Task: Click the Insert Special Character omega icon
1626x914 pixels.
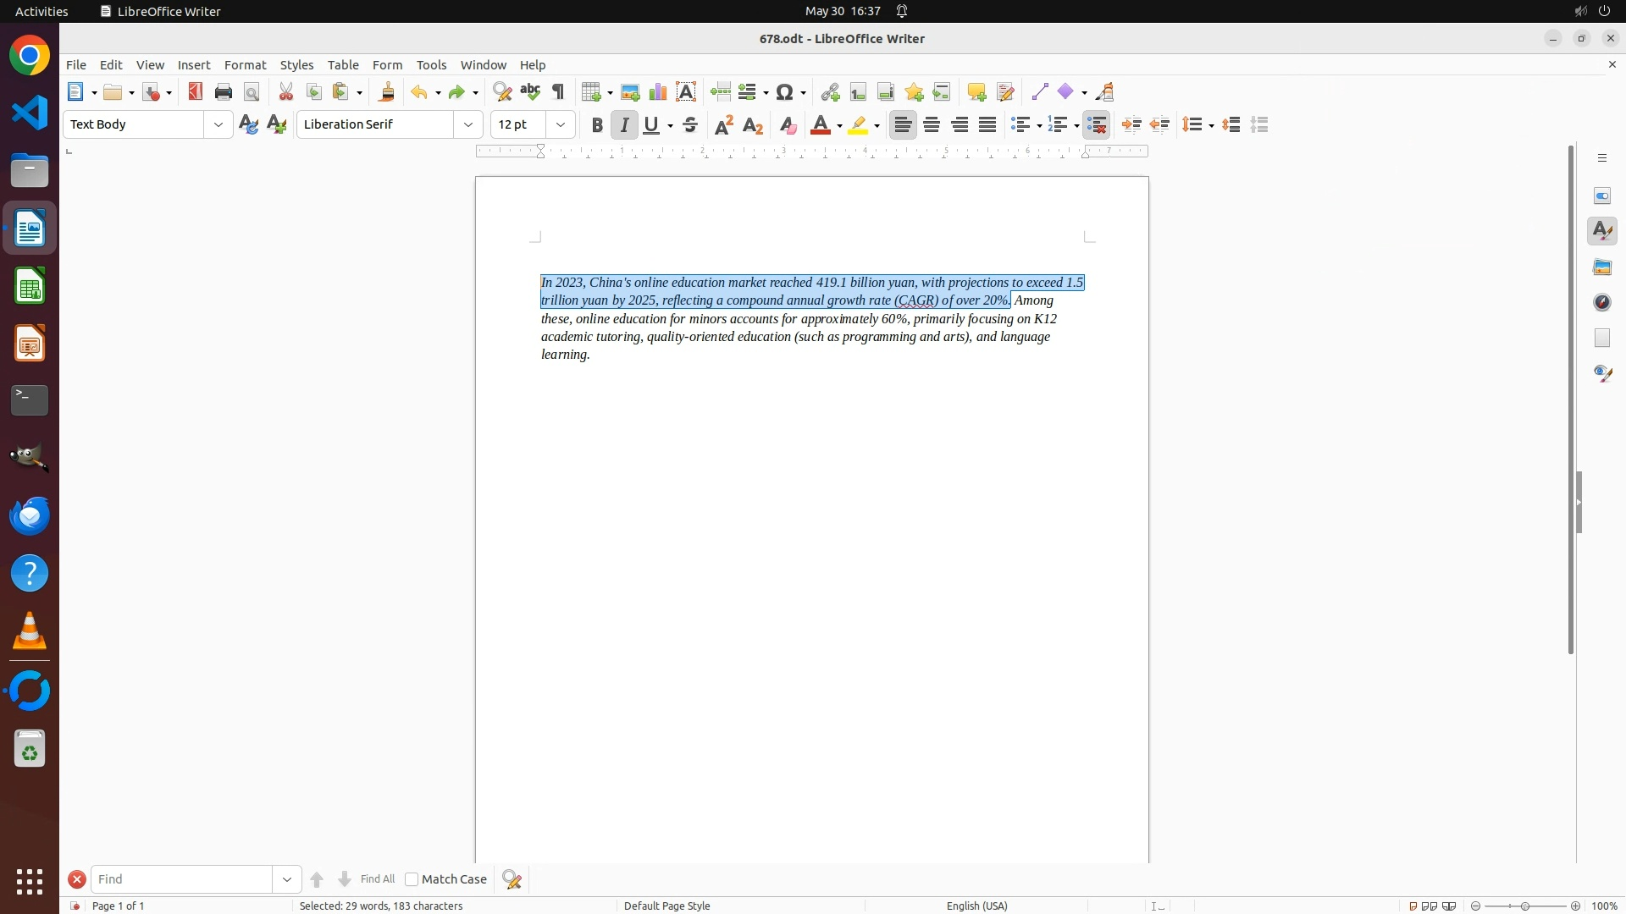Action: [785, 92]
